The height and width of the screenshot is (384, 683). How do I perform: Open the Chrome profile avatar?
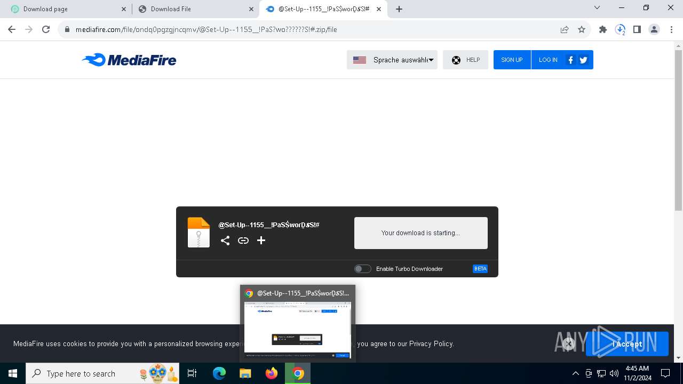654,29
